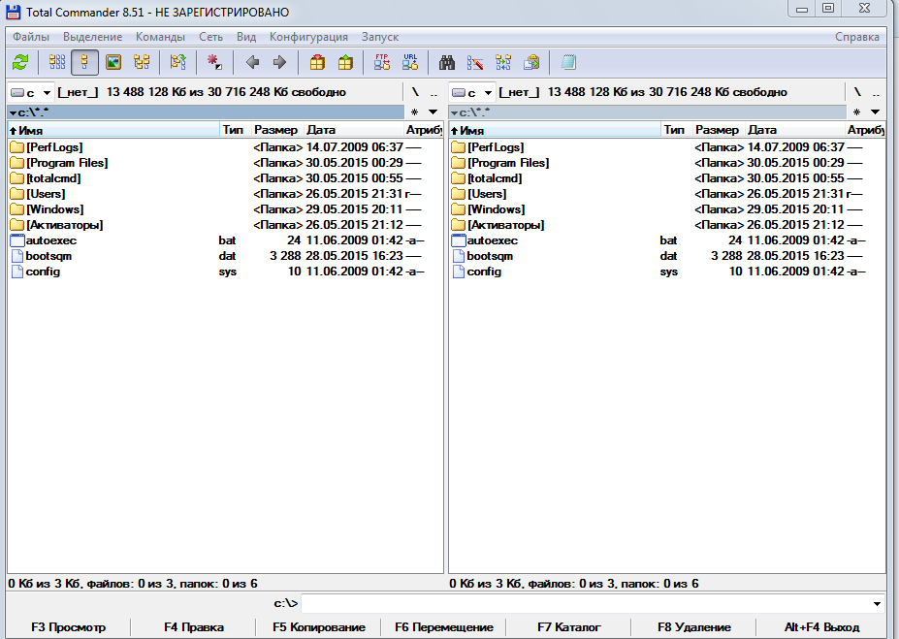Click the folder-tree icon with green arrow
This screenshot has height=639, width=899.
point(178,62)
